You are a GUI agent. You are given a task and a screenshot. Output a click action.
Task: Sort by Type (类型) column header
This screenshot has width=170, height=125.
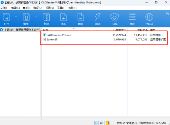tap(153, 30)
